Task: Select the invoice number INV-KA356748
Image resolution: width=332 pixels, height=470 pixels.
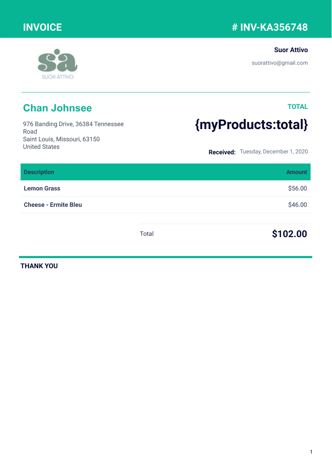Action: [x=270, y=27]
